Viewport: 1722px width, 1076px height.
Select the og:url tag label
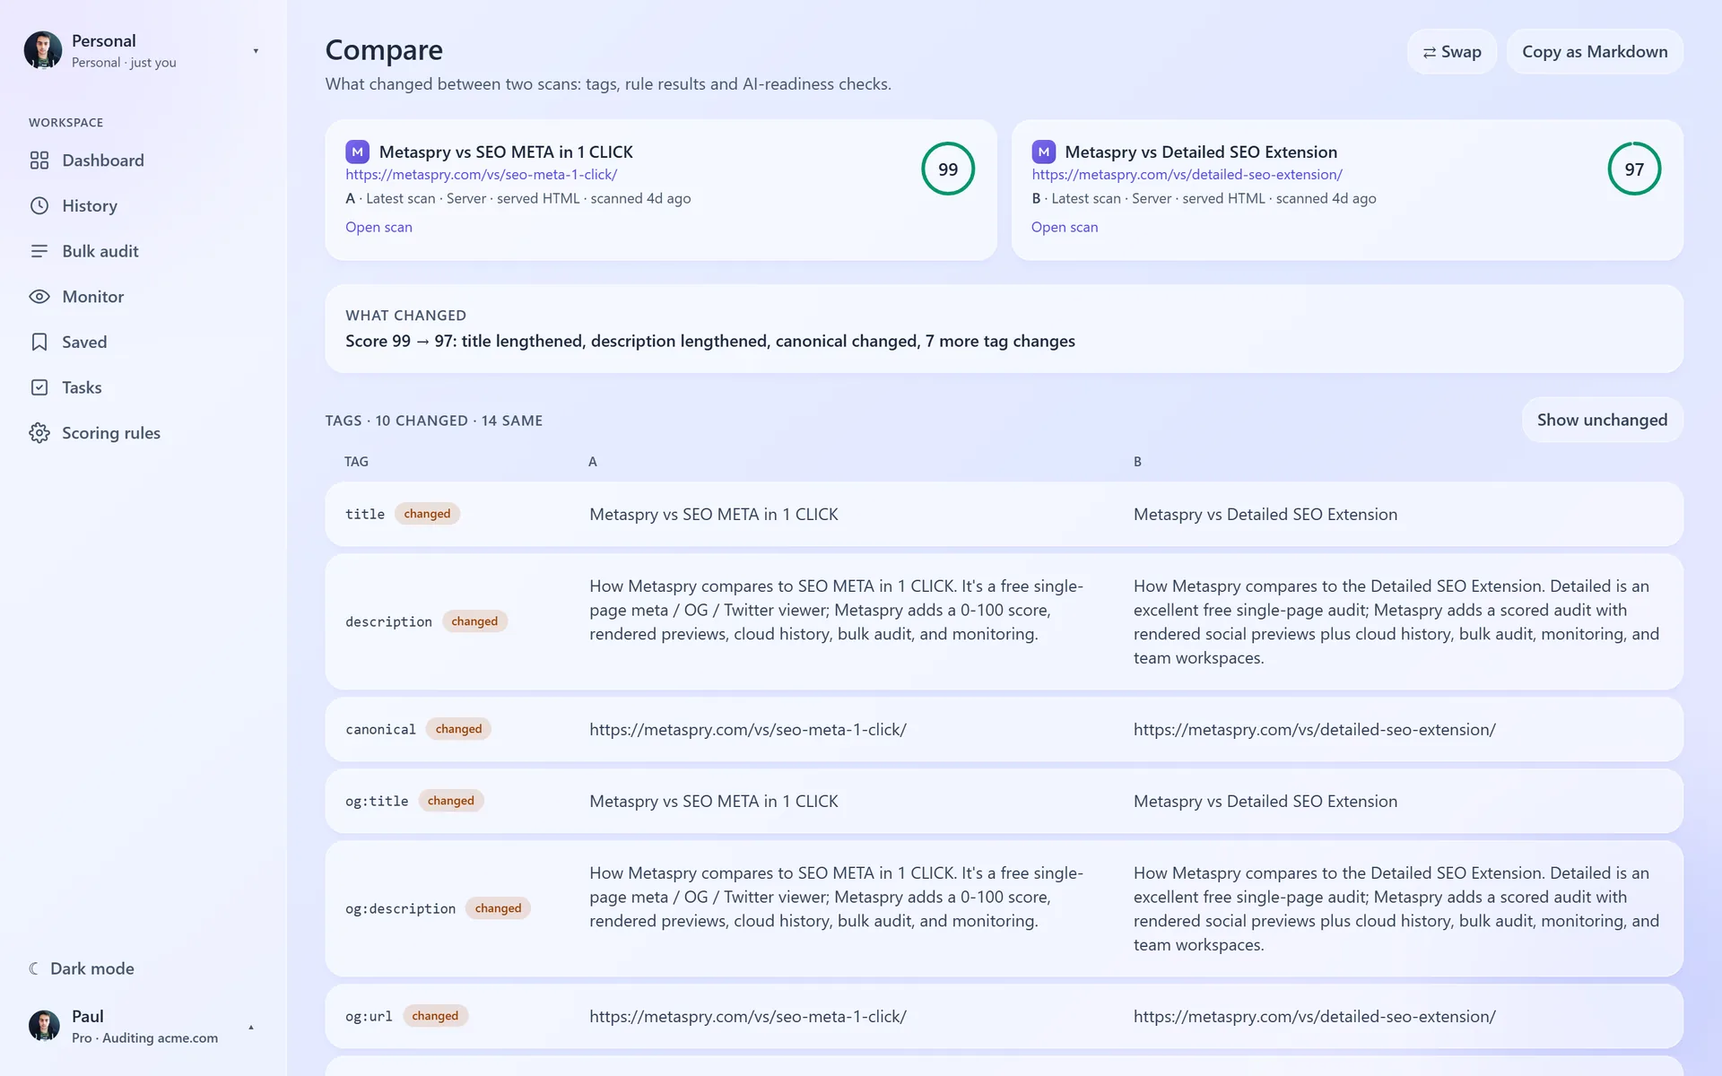tap(369, 1016)
